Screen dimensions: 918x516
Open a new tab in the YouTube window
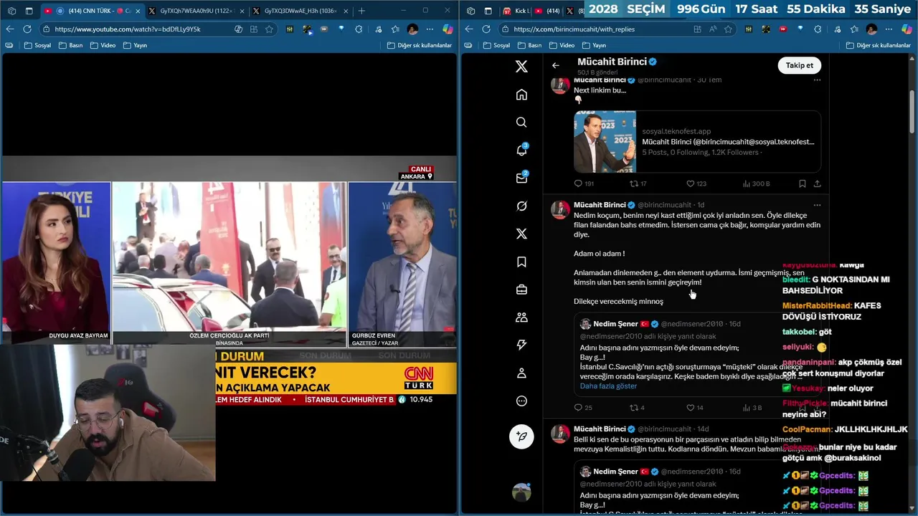[x=361, y=11]
